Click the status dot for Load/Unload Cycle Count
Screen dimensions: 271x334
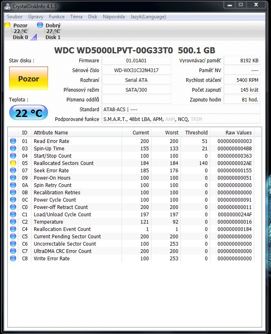point(13,214)
